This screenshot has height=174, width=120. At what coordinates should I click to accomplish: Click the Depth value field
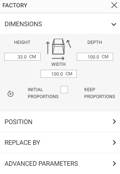(x=95, y=57)
